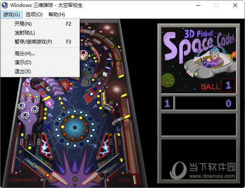This screenshot has width=245, height=188.
Task: Choose 演示(D) demo entry
Action: [40, 62]
